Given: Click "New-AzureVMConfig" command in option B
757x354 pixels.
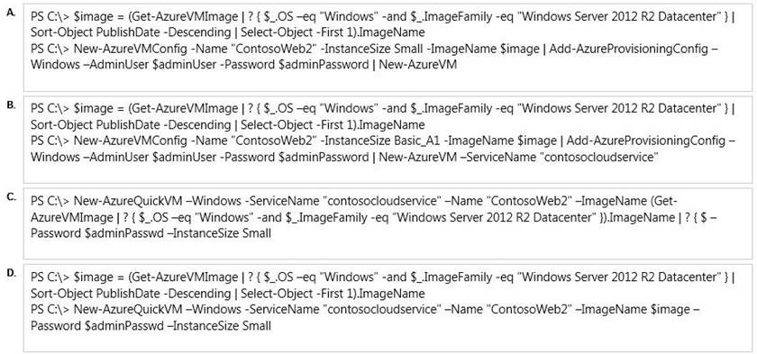Looking at the screenshot, I should [125, 141].
